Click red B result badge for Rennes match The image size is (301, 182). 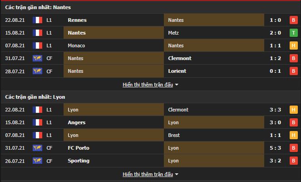294,20
